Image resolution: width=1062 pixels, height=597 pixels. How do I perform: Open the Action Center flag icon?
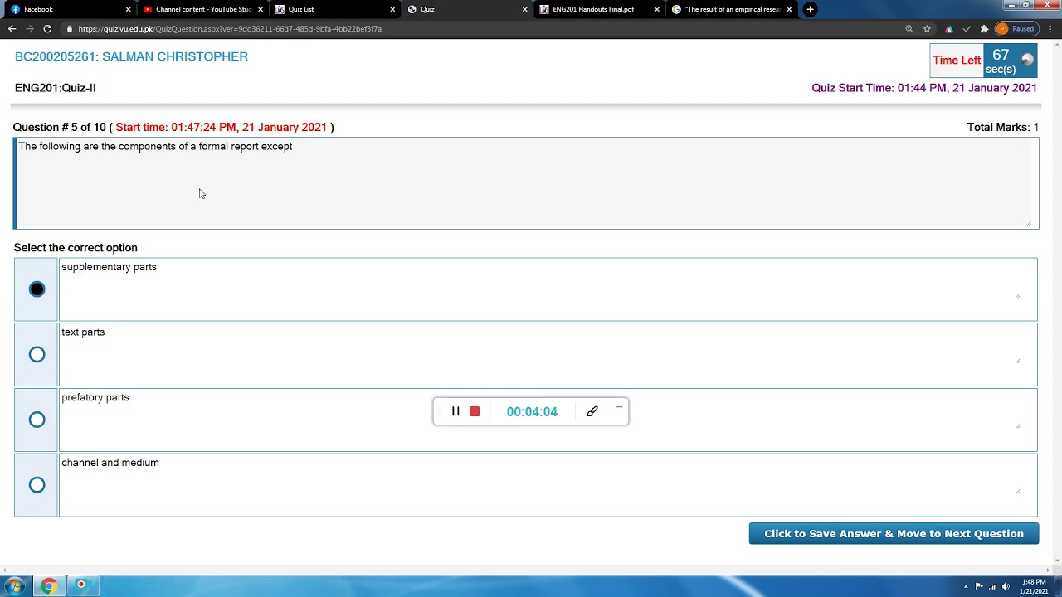click(x=979, y=587)
